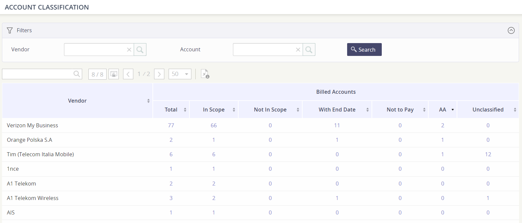Sort by AA column arrow
Viewport: 522px width, 223px height.
[x=453, y=110]
